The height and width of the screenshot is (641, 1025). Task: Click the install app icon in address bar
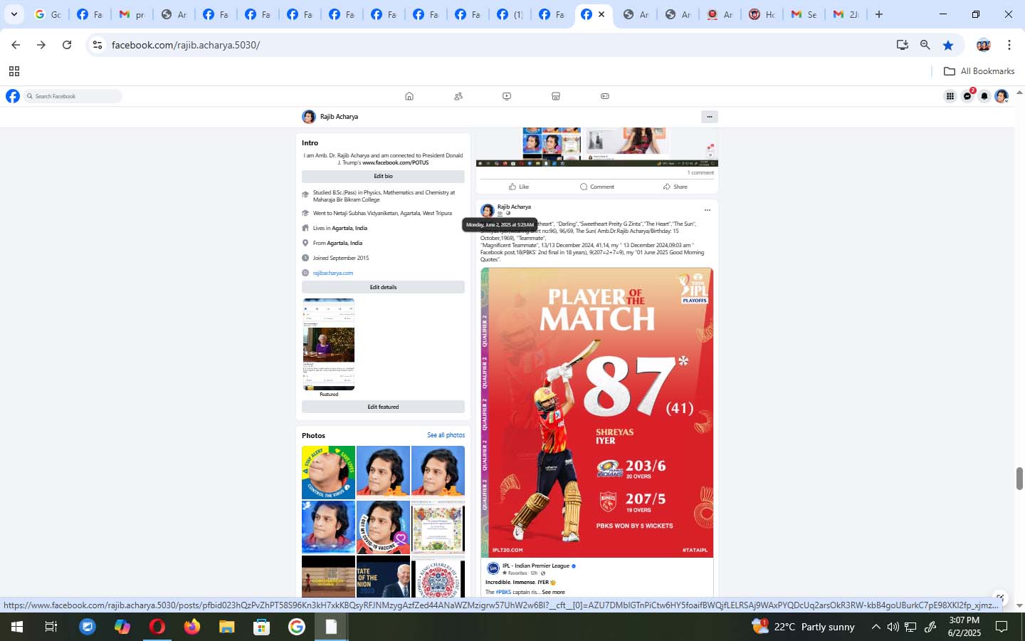pos(903,45)
